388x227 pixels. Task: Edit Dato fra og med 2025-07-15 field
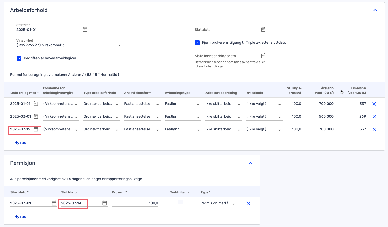[x=21, y=129]
